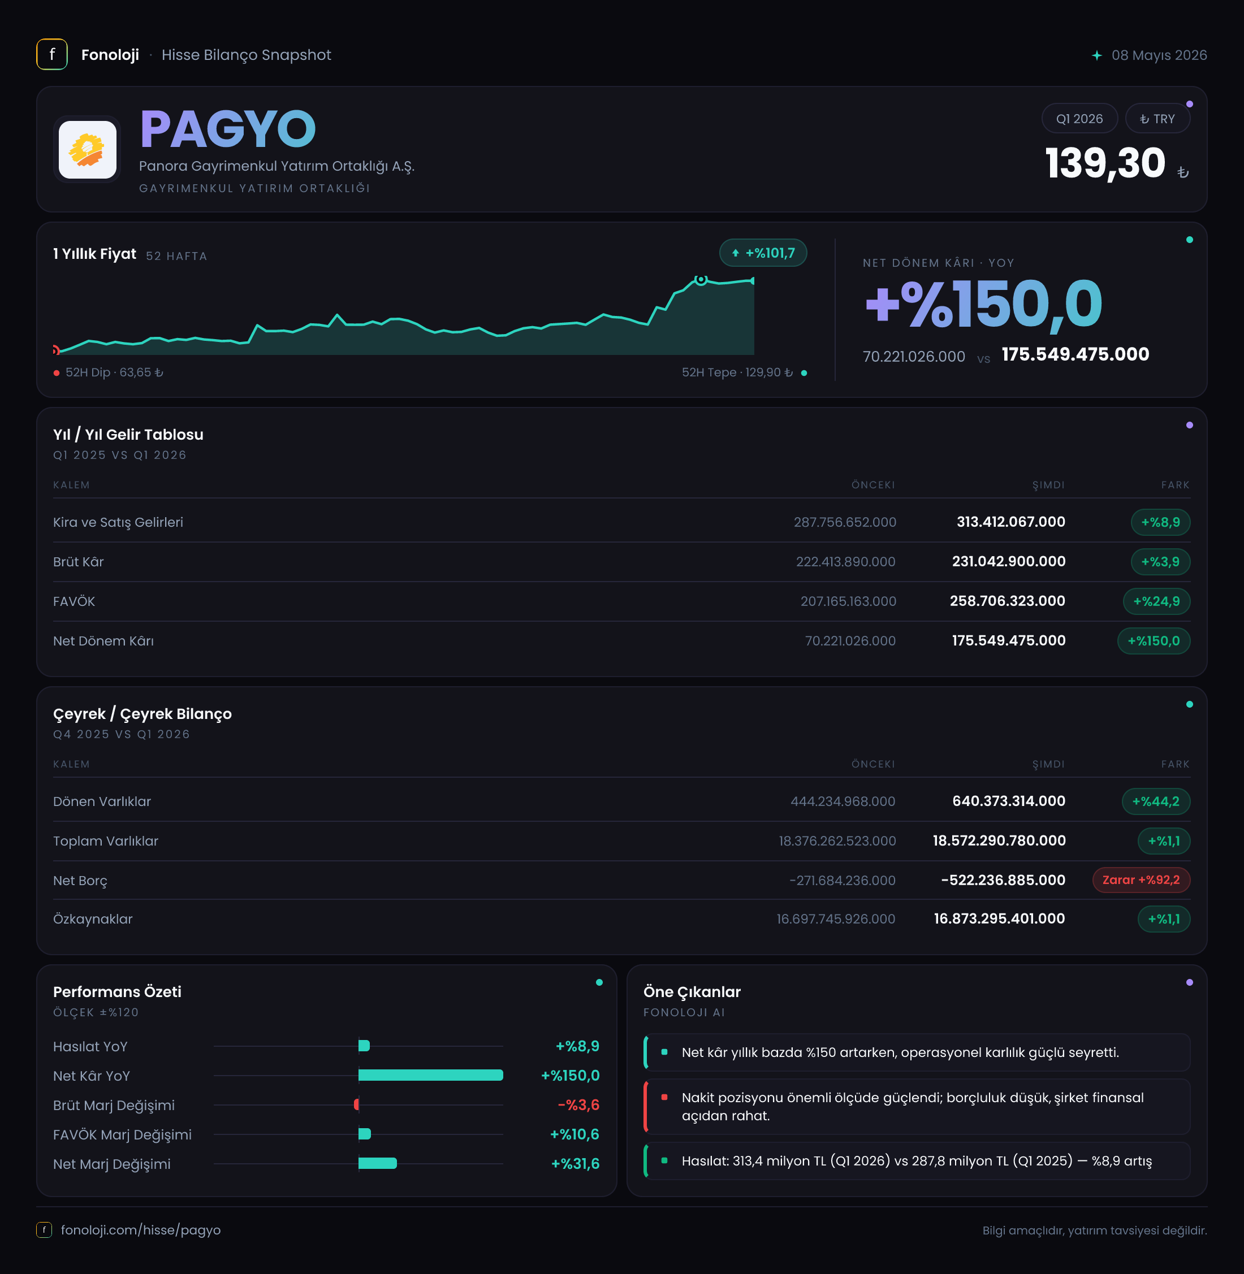
Task: Click the small Fonoloji icon in footer
Action: [x=44, y=1230]
